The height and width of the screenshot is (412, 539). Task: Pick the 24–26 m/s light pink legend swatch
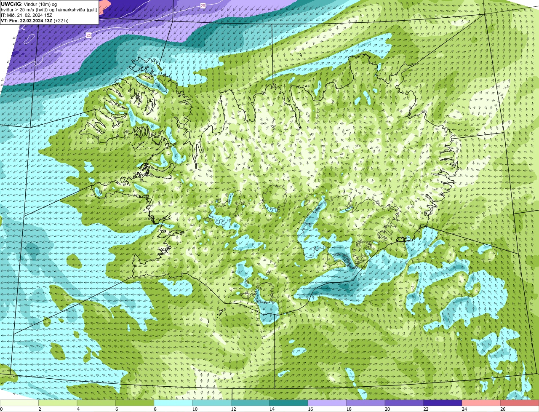[x=482, y=403]
